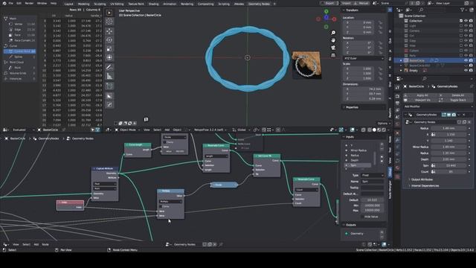Select the Cursor tool in viewport toolbar

[x=109, y=22]
